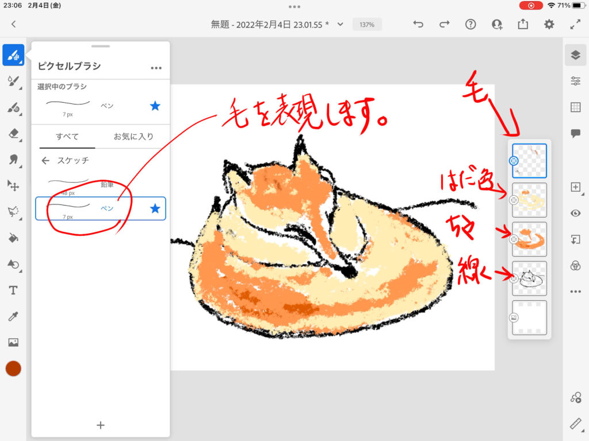Open the Layers panel icon
This screenshot has height=441, width=589.
(x=575, y=55)
